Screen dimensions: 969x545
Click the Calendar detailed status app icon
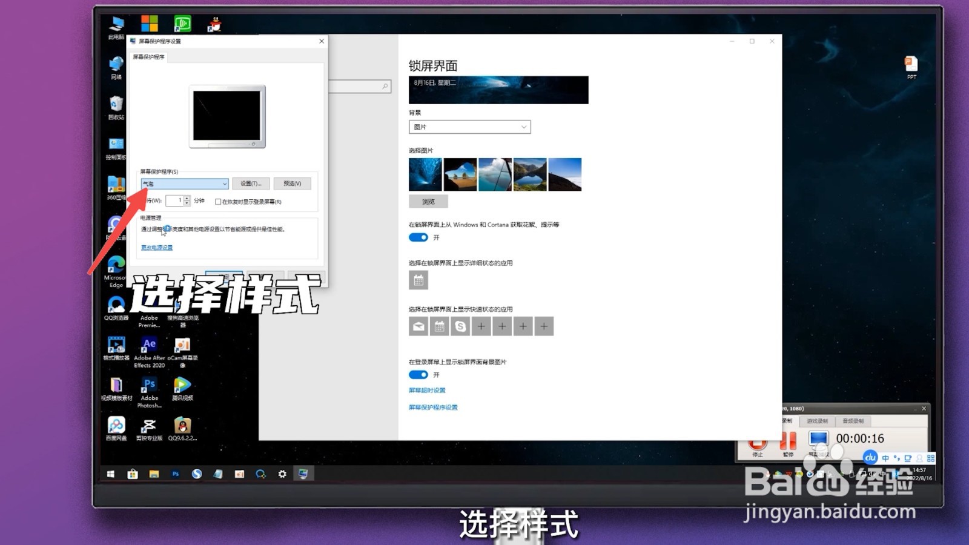418,280
